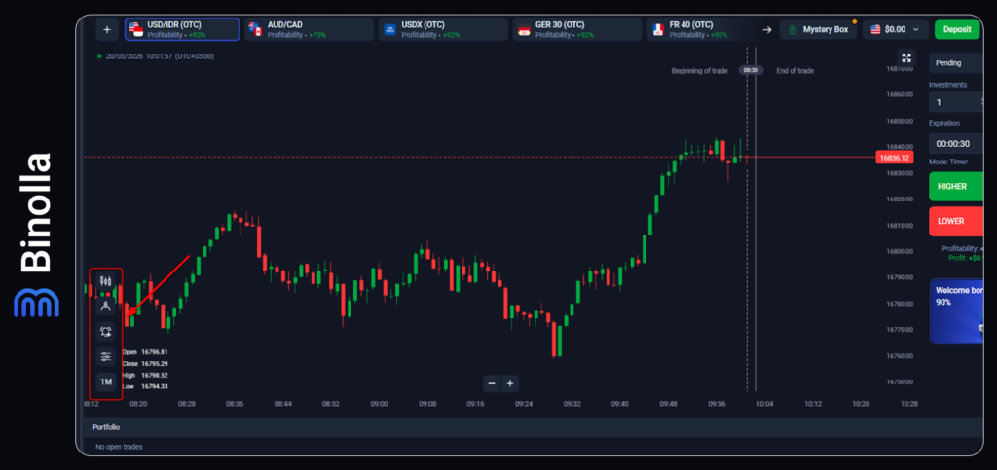Click the Investments amount field
This screenshot has height=470, width=997.
(956, 102)
